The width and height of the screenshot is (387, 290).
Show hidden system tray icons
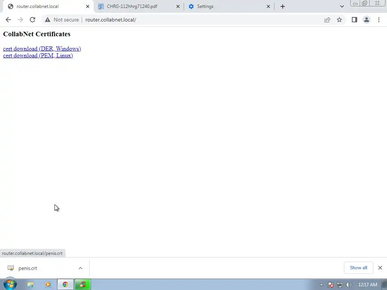(321, 285)
